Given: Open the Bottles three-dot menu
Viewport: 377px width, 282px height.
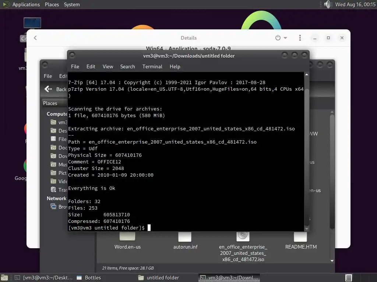Looking at the screenshot, I should (300, 38).
